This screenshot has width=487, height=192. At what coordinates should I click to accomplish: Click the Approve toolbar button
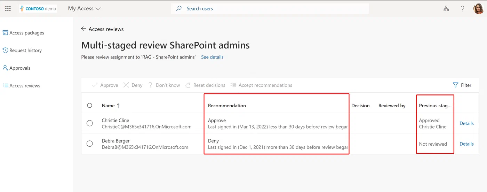[x=105, y=85]
